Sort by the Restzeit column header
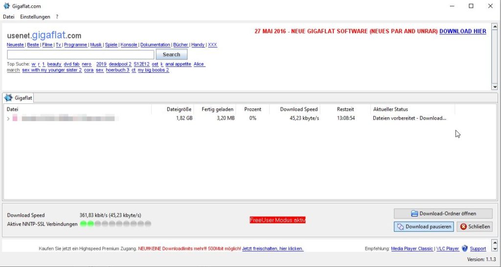The width and height of the screenshot is (501, 267). click(x=345, y=109)
